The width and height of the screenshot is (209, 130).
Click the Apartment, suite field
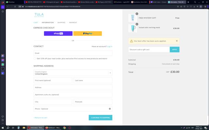[x=73, y=95]
